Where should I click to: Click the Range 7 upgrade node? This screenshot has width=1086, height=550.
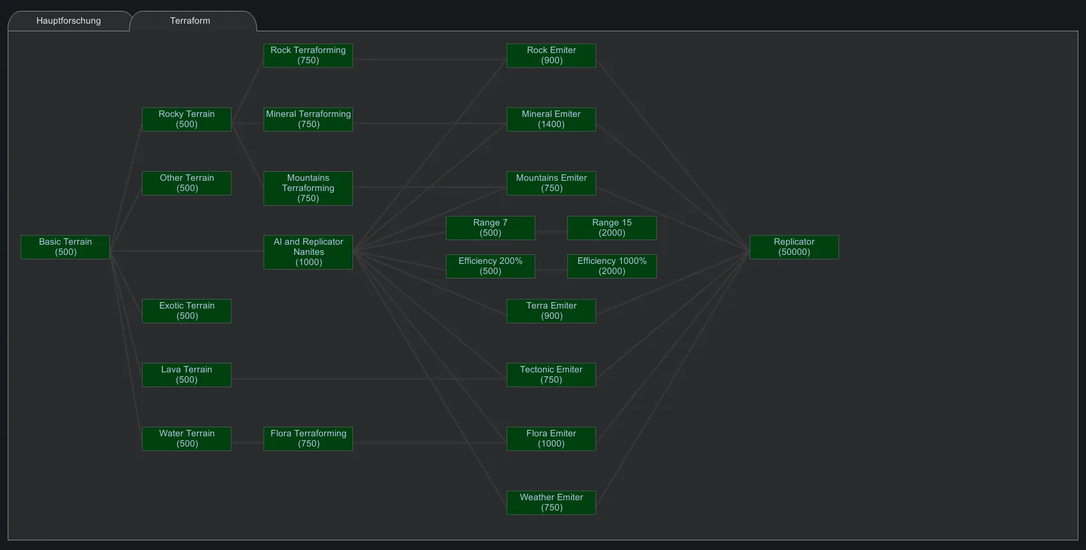(x=491, y=228)
